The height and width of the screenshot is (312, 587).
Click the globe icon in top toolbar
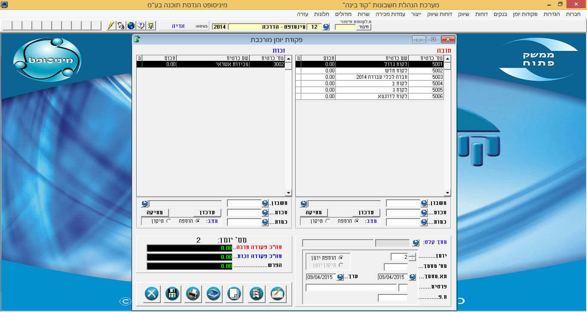[x=131, y=26]
